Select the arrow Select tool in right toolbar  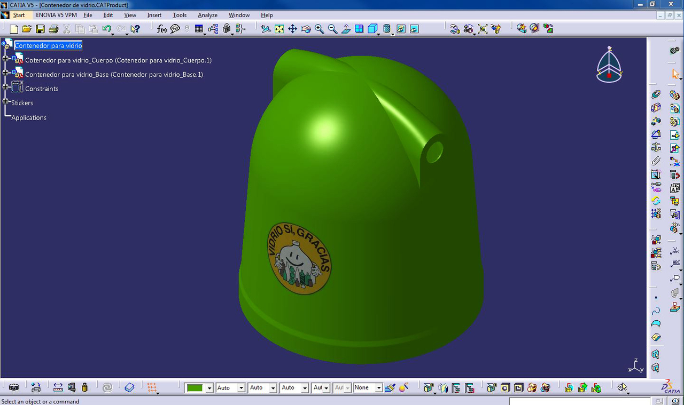point(675,74)
